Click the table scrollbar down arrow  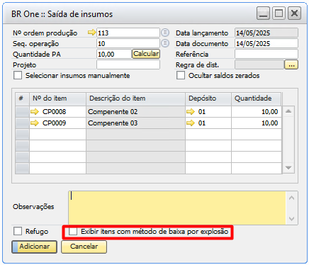(288, 168)
